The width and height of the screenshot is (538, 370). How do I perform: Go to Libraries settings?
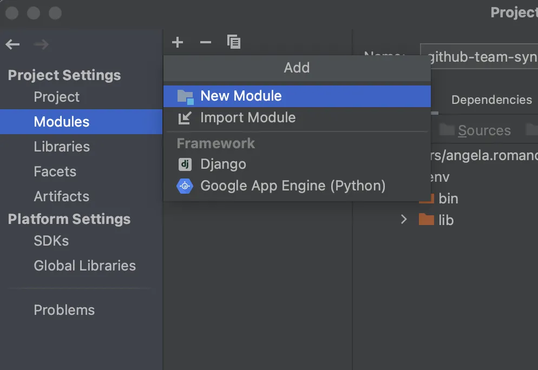coord(62,147)
